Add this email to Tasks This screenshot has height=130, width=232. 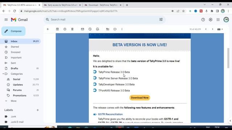click(98, 29)
